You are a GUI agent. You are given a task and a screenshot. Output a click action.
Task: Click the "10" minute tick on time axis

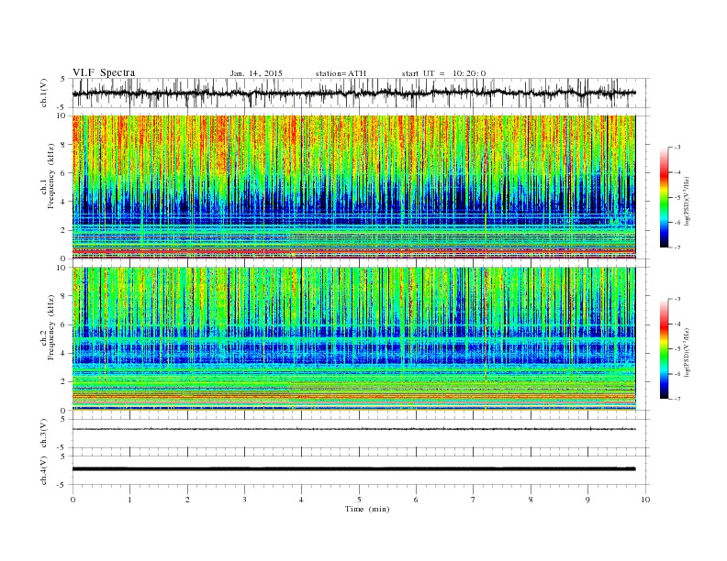[x=645, y=500]
